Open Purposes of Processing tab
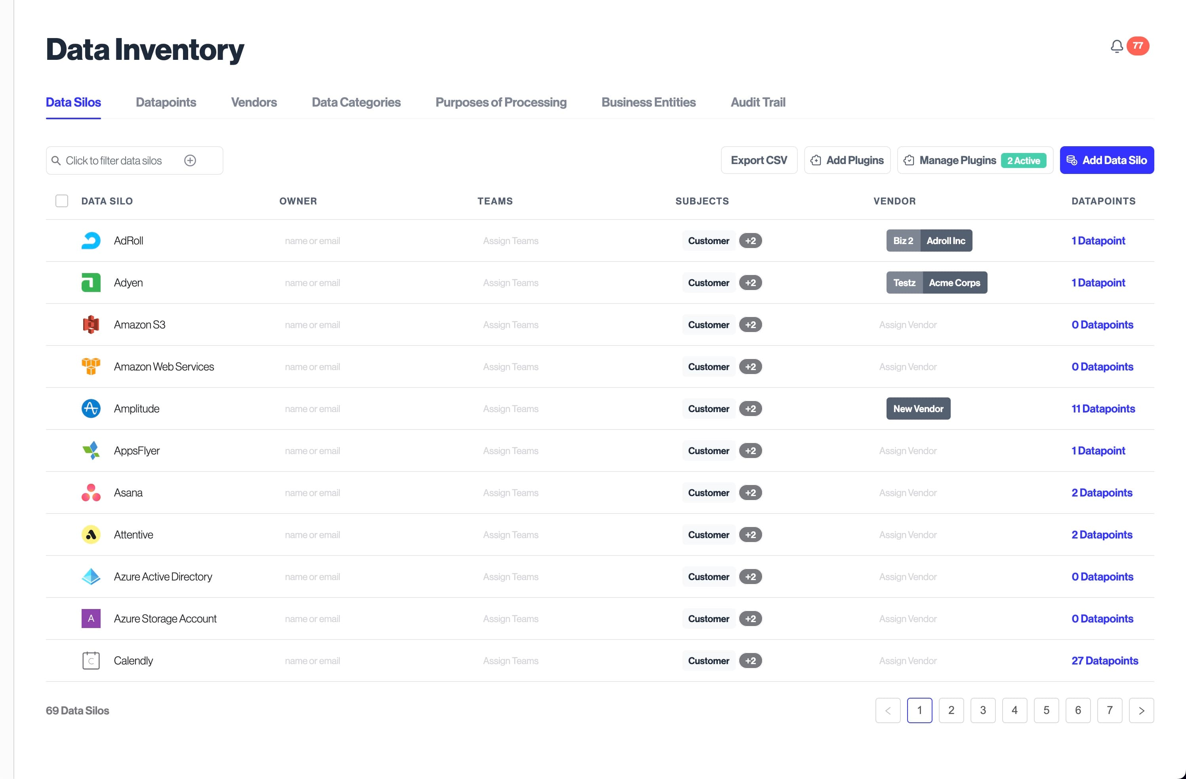 coord(501,102)
